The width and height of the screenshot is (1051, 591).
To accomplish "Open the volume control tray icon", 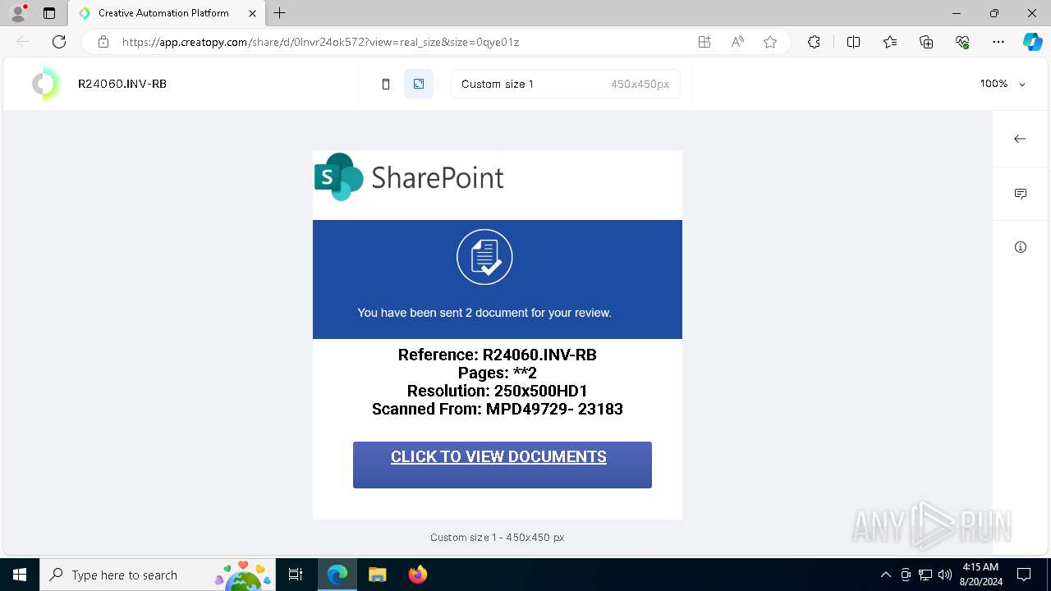I will coord(944,575).
